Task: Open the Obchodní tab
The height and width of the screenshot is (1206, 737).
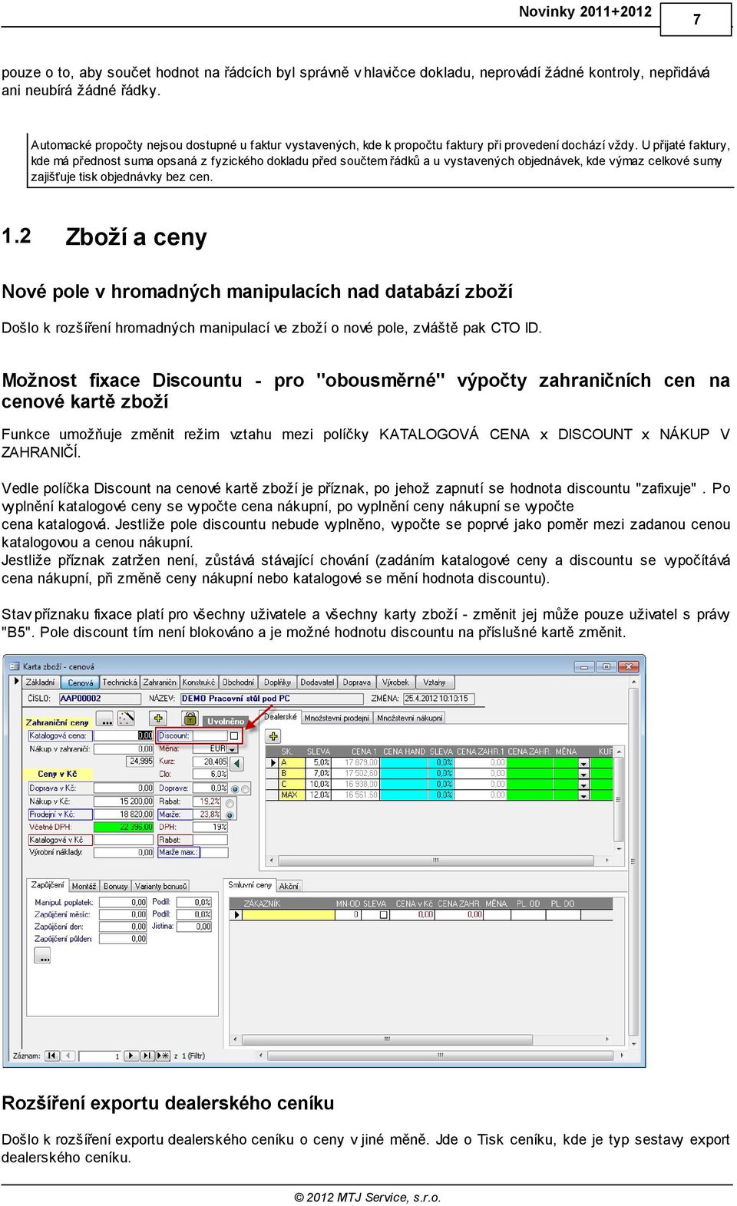Action: pos(238,682)
